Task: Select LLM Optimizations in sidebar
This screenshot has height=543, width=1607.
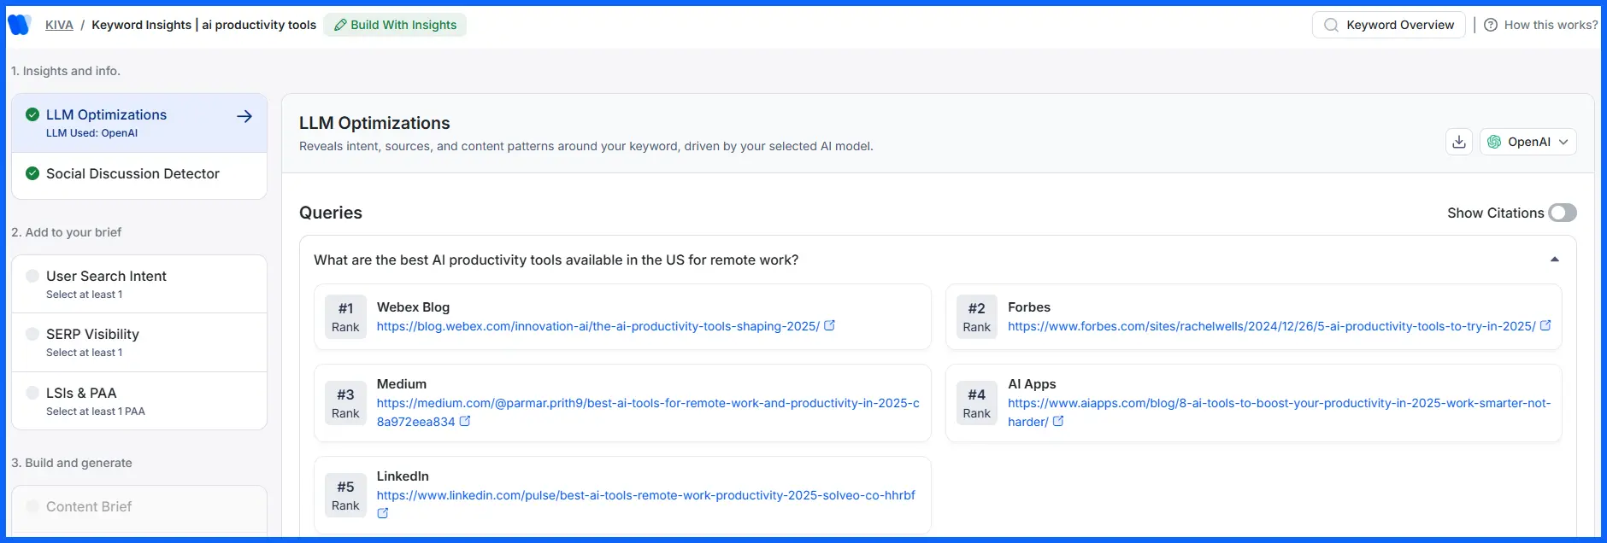Action: (x=139, y=123)
